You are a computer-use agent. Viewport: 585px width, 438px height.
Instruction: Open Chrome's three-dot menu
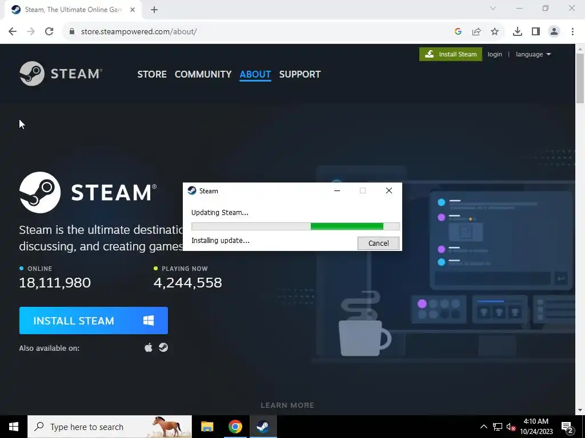click(x=572, y=32)
